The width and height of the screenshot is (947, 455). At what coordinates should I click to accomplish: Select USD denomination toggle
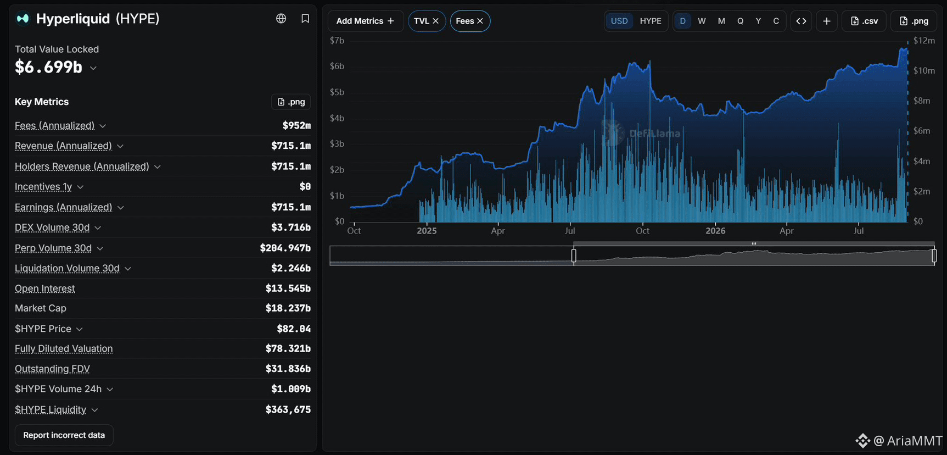coord(619,21)
